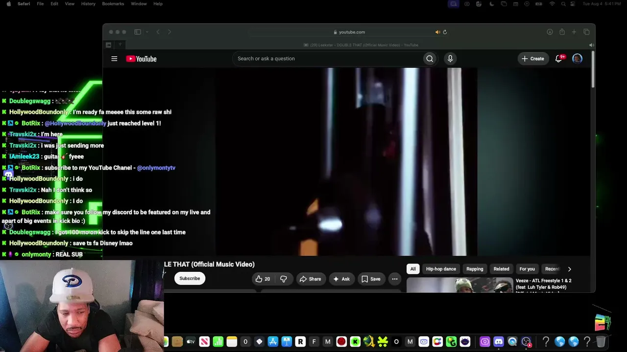Click the youtube.com address bar

click(349, 32)
